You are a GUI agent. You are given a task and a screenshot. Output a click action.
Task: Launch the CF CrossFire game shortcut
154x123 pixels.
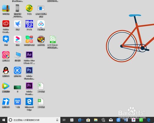coord(41,39)
